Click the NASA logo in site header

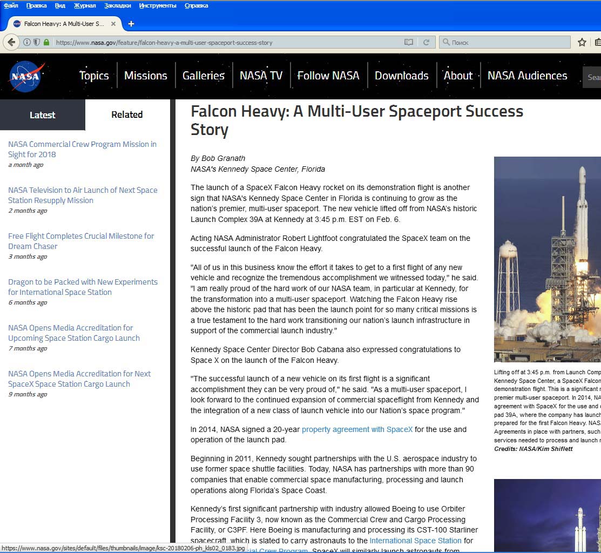[x=26, y=76]
